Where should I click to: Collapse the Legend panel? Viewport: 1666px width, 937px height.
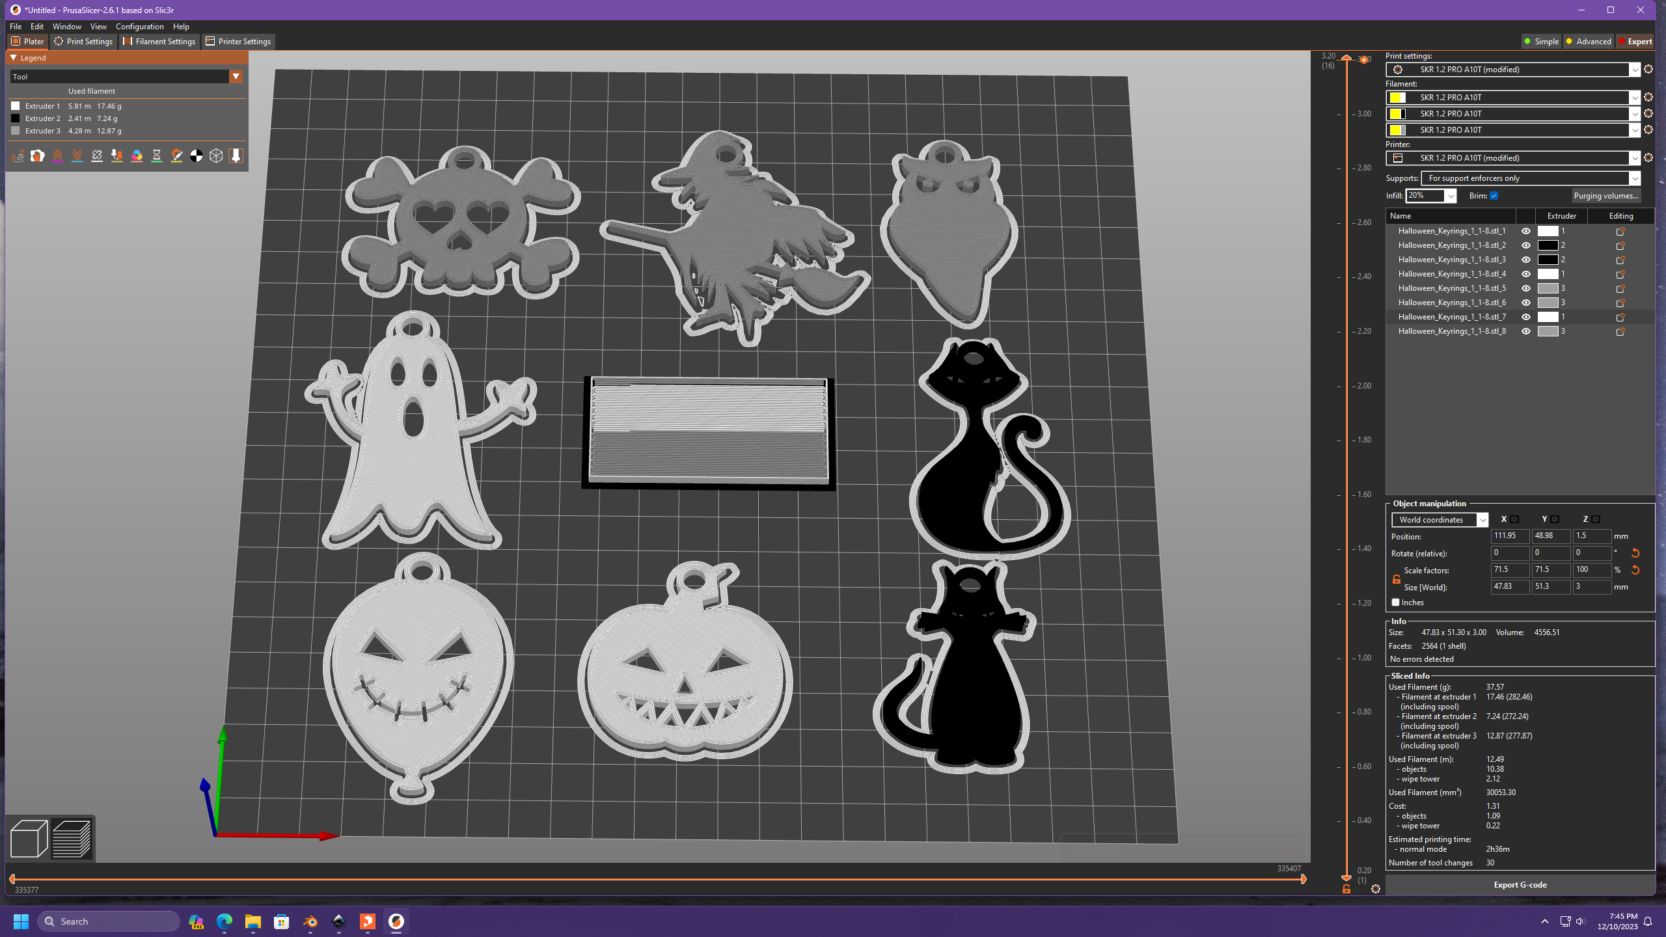click(13, 57)
